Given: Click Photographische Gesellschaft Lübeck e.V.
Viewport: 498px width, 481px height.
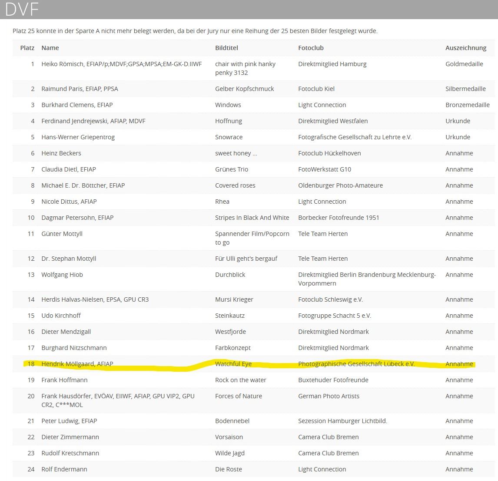Looking at the screenshot, I should [x=356, y=364].
